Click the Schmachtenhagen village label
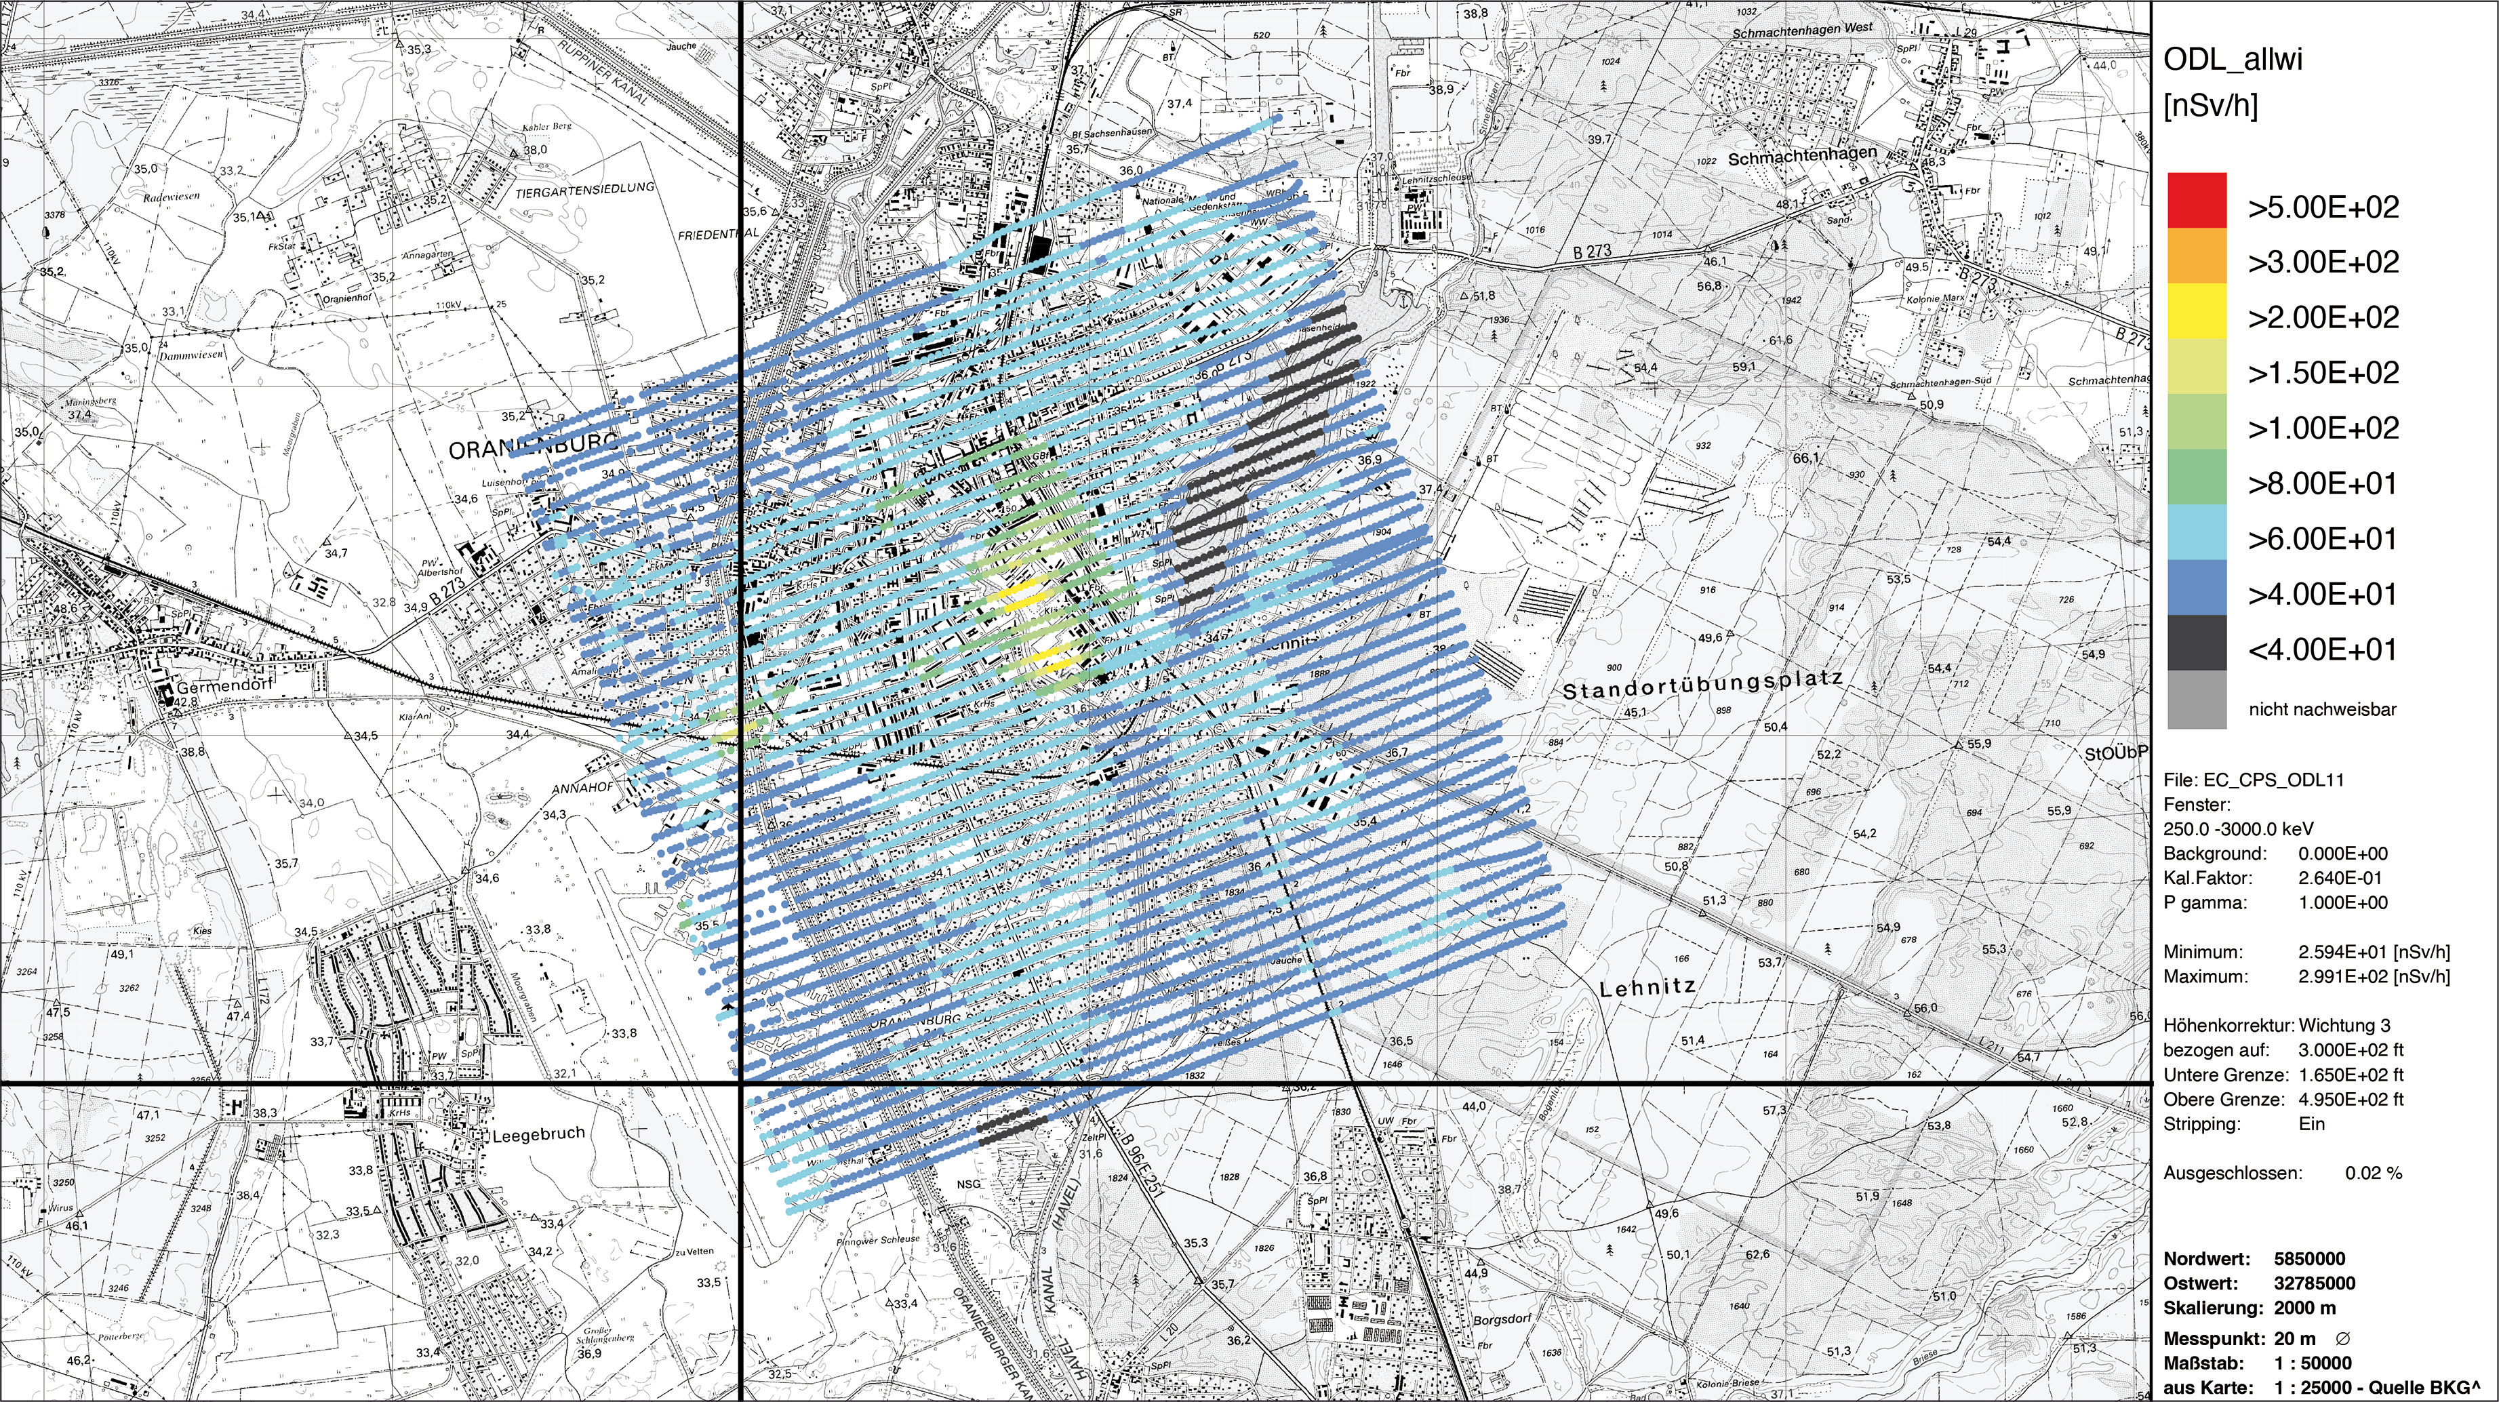Screen dimensions: 2499x1402 [x=1803, y=155]
